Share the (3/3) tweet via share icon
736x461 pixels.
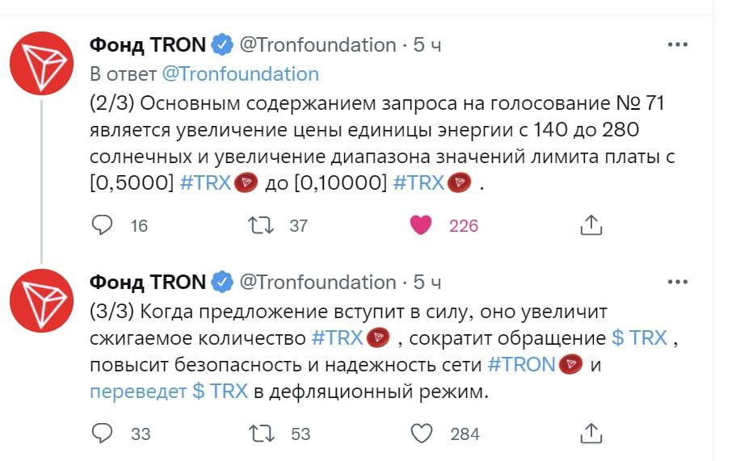(x=591, y=434)
